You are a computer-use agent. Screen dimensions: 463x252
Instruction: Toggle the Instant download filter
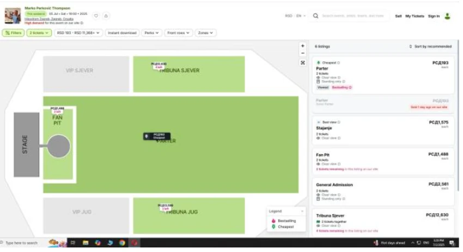point(122,33)
